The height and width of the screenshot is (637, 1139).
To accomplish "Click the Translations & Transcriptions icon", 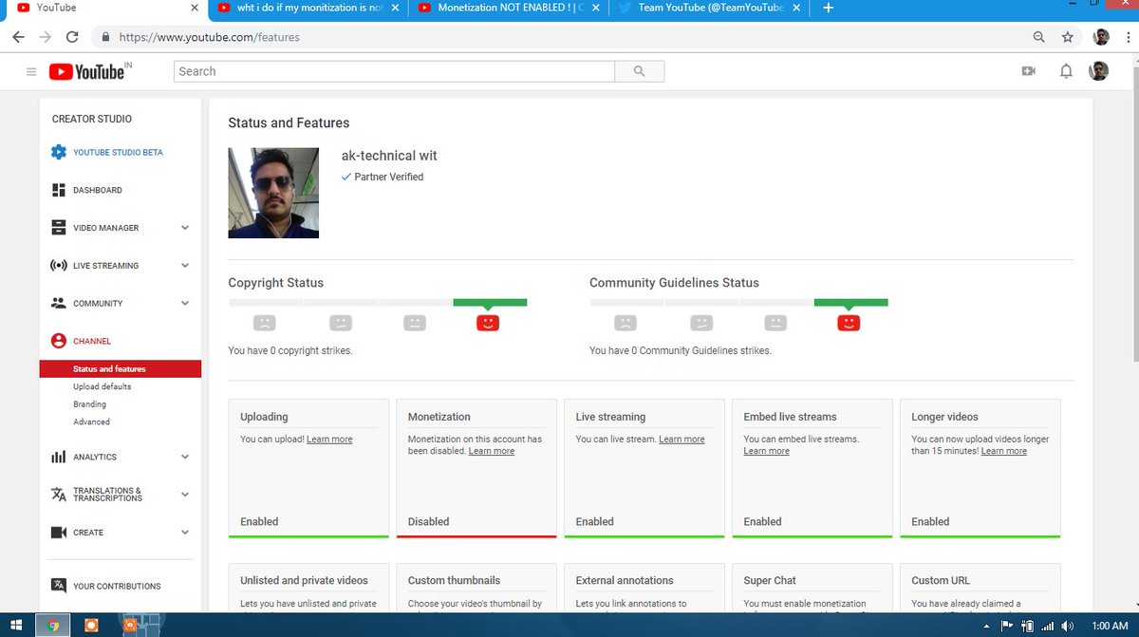I will (59, 495).
